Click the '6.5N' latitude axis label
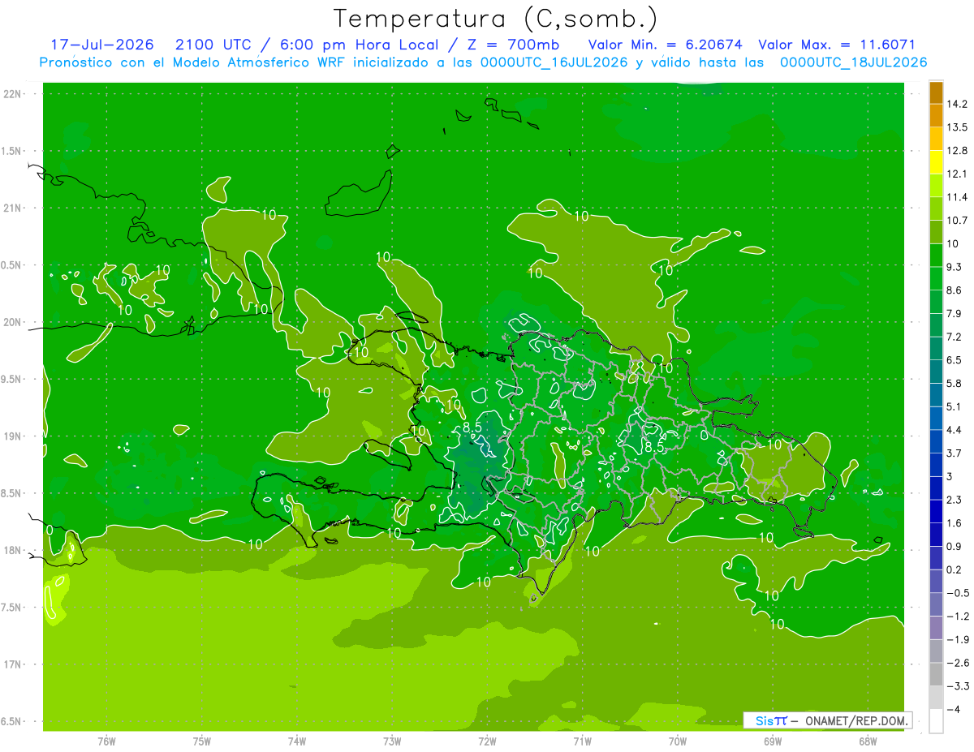Image resolution: width=974 pixels, height=752 pixels. (x=13, y=721)
